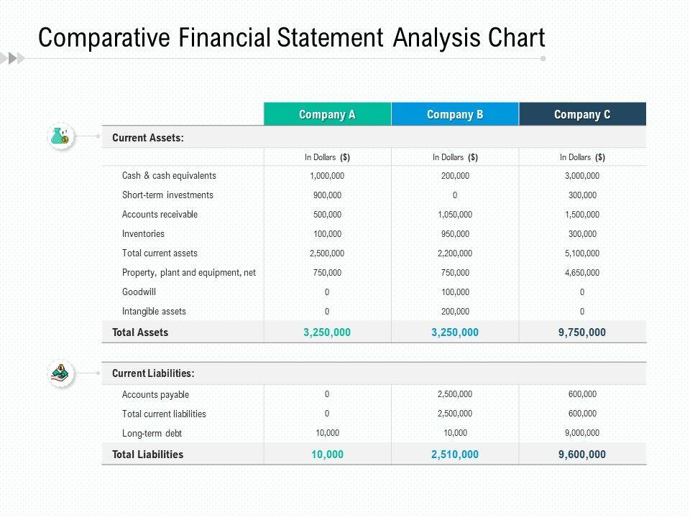
Task: Click the money bag icon beside Current Assets
Action: click(x=60, y=136)
